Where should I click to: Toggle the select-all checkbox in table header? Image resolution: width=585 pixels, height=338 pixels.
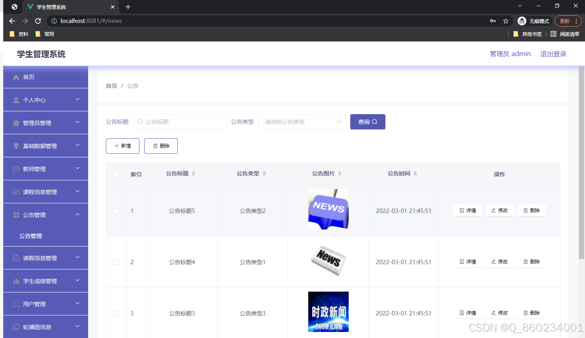click(x=116, y=174)
